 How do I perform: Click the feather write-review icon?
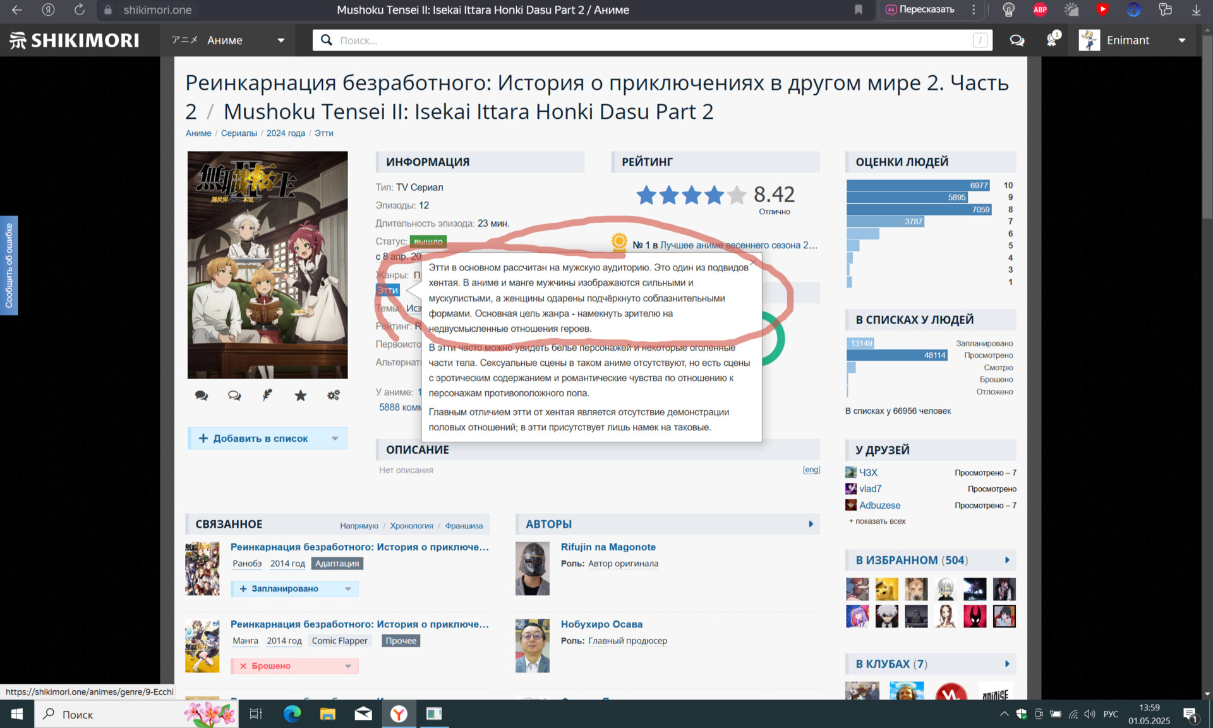(x=267, y=396)
